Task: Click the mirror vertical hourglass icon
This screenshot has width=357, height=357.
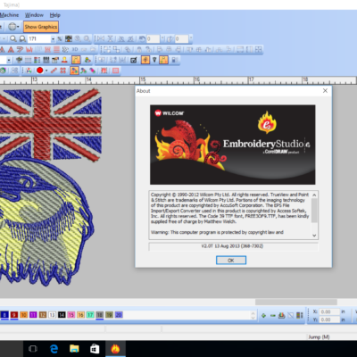Action: [x=111, y=38]
